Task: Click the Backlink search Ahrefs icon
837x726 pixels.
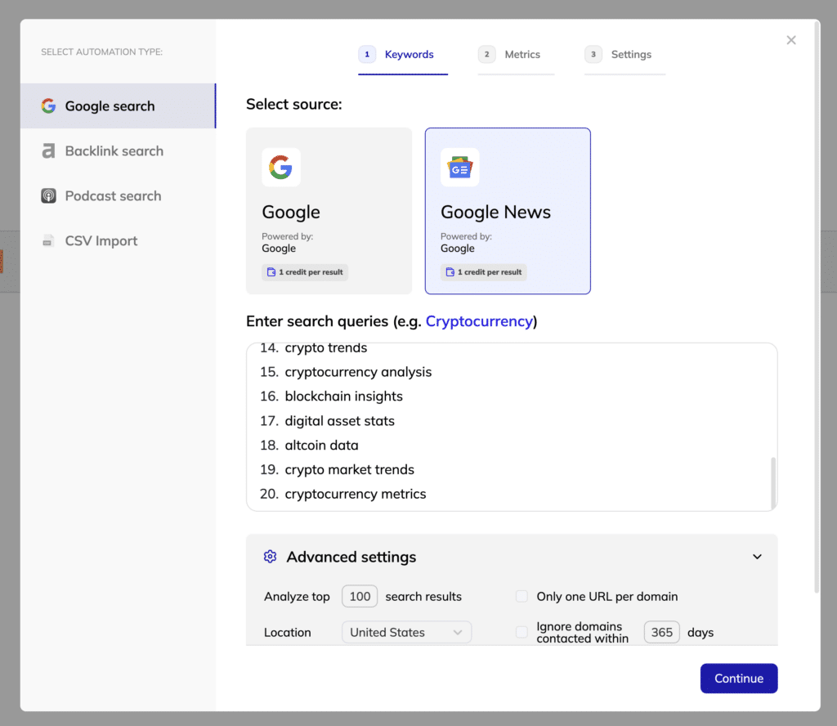Action: pos(48,151)
